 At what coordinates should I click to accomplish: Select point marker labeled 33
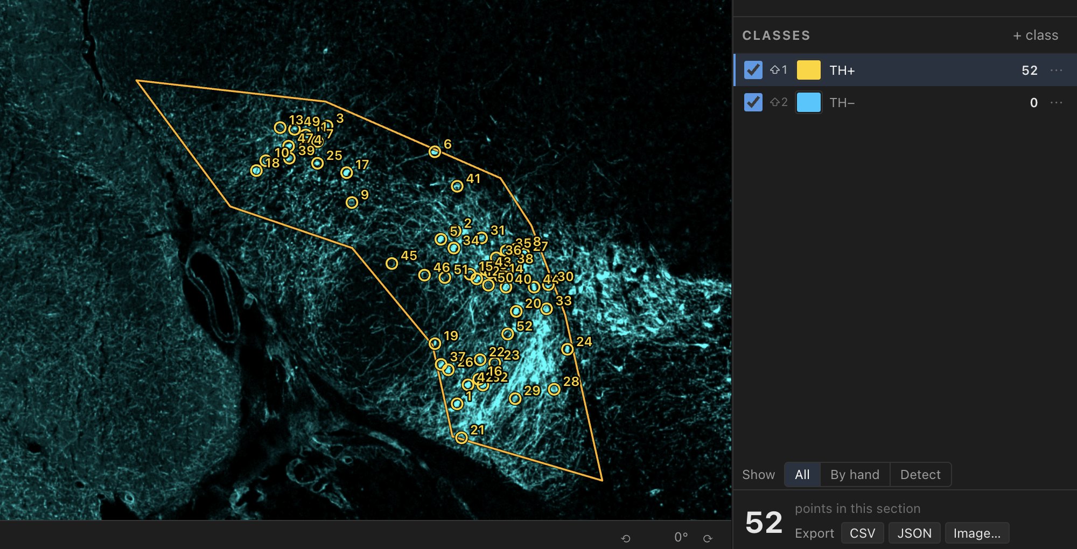(x=547, y=309)
